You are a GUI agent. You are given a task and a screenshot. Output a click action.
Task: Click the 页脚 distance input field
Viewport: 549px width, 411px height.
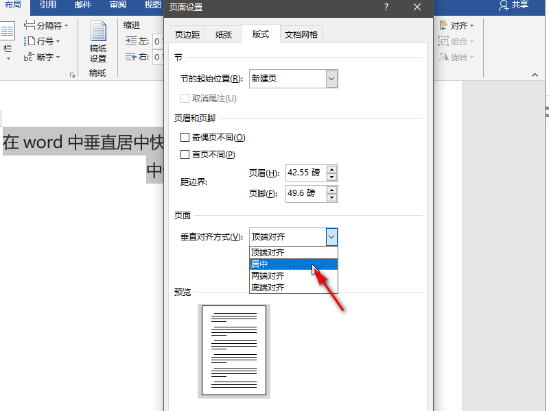click(306, 193)
